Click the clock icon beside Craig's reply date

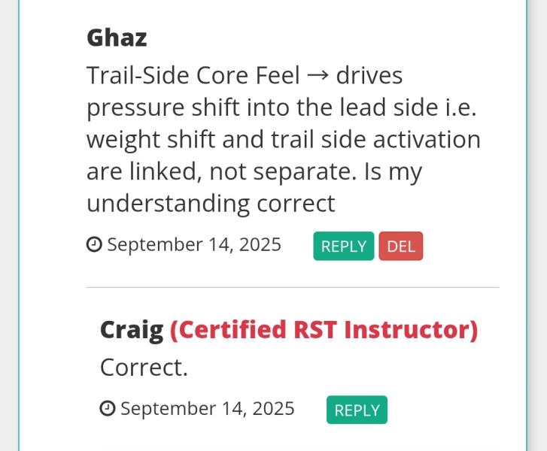click(x=108, y=408)
